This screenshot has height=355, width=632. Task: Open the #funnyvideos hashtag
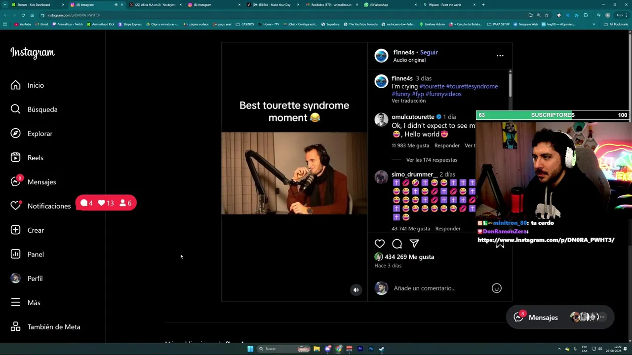click(443, 94)
